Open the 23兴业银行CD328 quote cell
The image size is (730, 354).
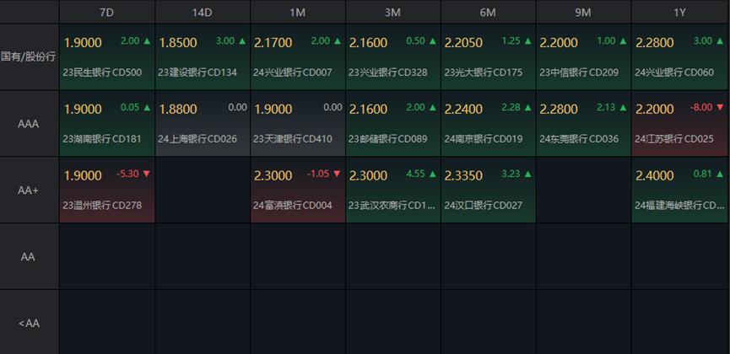[393, 57]
